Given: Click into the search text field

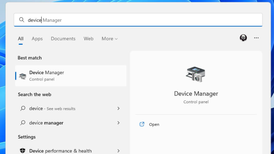Looking at the screenshot, I should pos(138,20).
